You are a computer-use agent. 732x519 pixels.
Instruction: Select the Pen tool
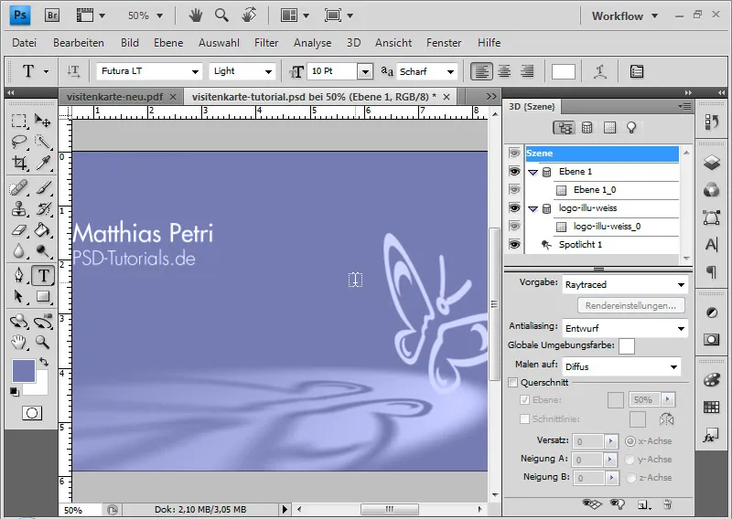(18, 275)
